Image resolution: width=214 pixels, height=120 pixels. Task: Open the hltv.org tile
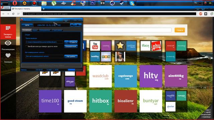click(151, 76)
